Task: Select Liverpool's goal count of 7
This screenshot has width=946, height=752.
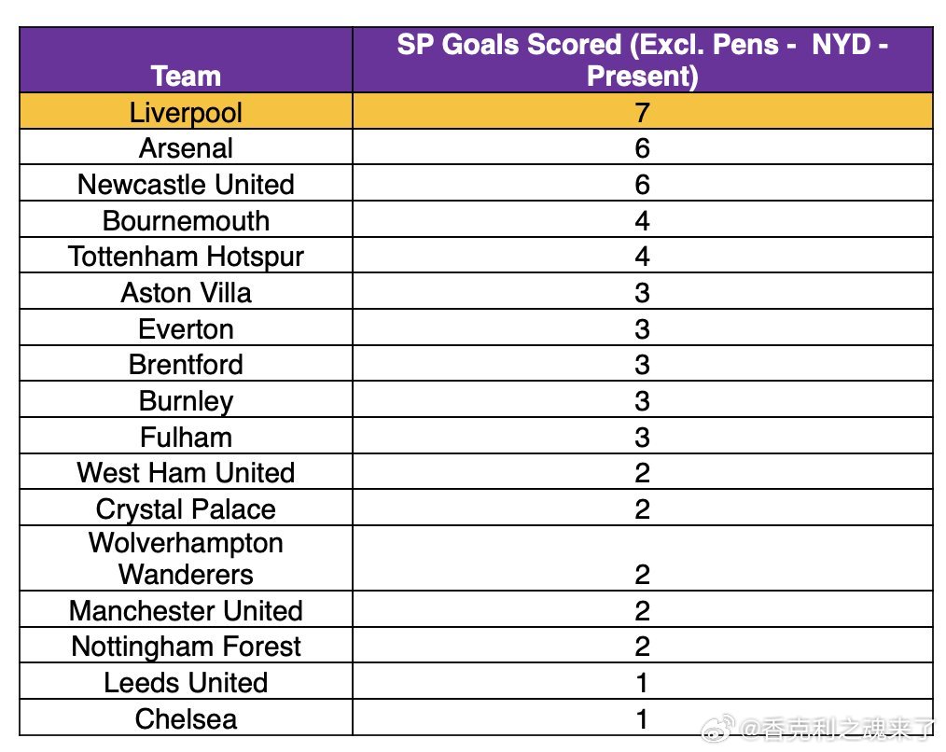Action: click(x=642, y=113)
